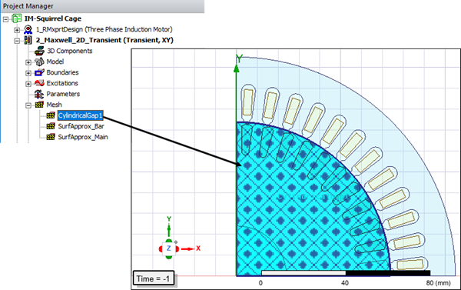Select IM-Squirrel Cage project label

pyautogui.click(x=53, y=18)
